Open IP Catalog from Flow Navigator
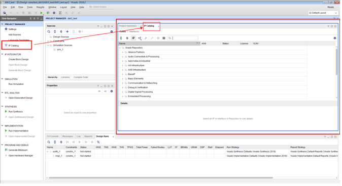This screenshot has height=186, width=342. pos(14,45)
